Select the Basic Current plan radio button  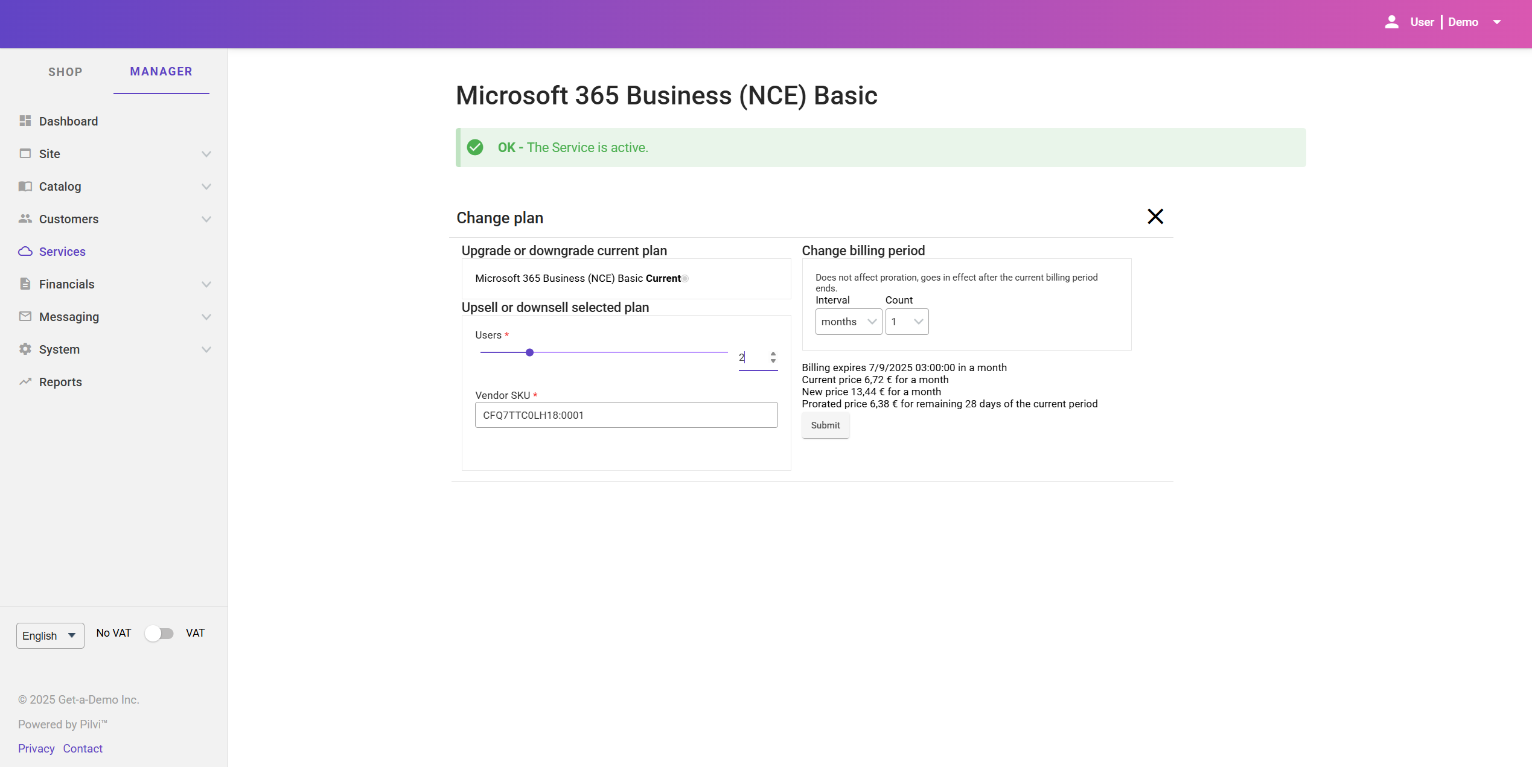pyautogui.click(x=685, y=279)
